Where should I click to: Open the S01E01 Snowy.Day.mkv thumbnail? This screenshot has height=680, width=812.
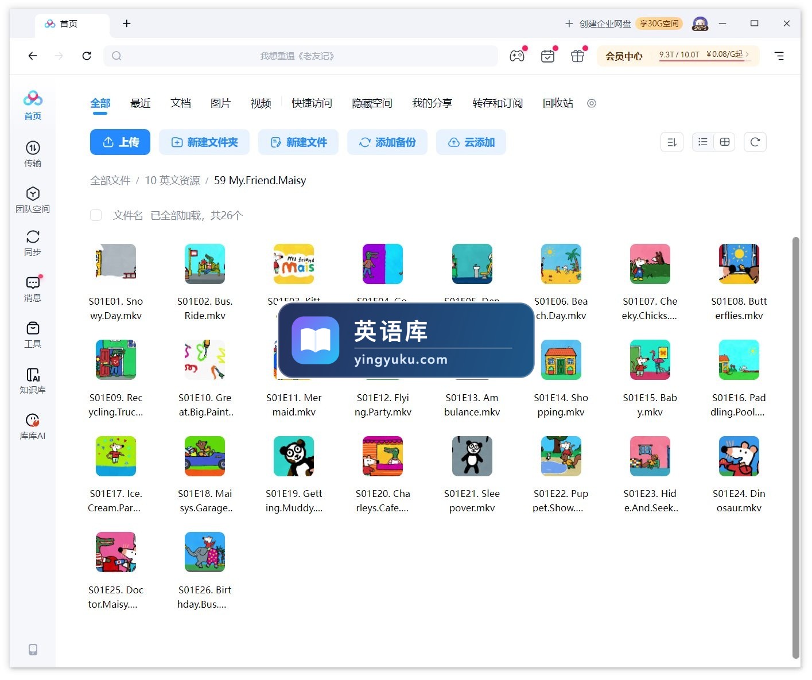tap(116, 264)
